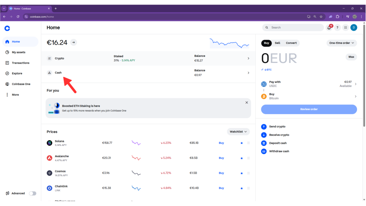The height and width of the screenshot is (206, 366).
Task: Click the 0 EUR amount field
Action: tap(279, 58)
